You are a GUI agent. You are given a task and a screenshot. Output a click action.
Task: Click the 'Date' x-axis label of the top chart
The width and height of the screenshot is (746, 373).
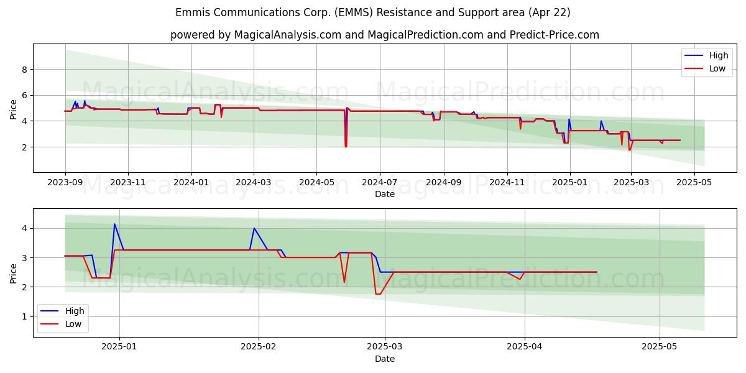(385, 195)
